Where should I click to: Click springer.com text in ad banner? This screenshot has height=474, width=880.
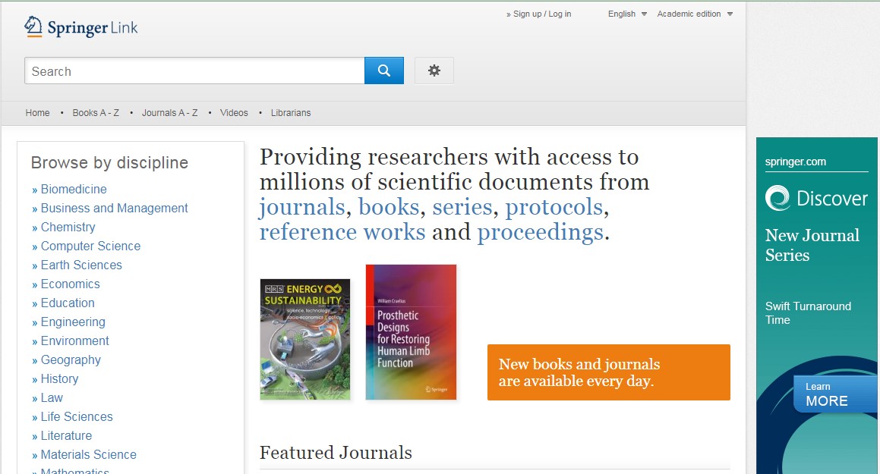point(795,162)
